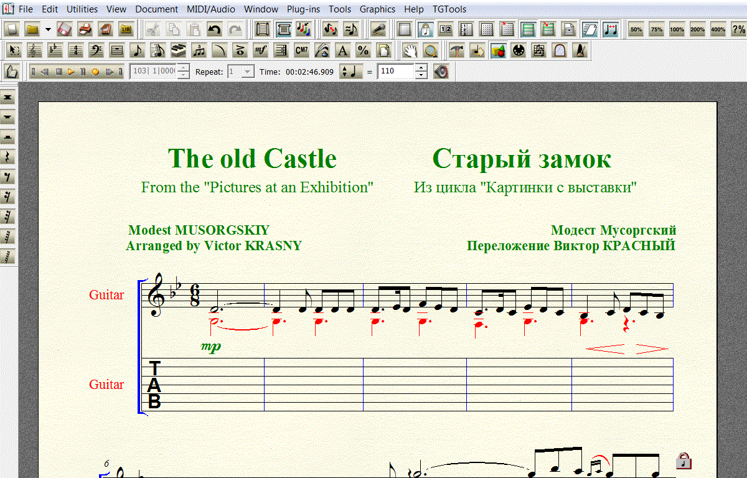The height and width of the screenshot is (478, 747).
Task: Click the record button in playback controls
Action: point(95,72)
